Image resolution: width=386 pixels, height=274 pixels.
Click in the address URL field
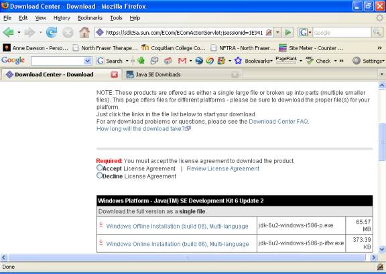tap(184, 32)
